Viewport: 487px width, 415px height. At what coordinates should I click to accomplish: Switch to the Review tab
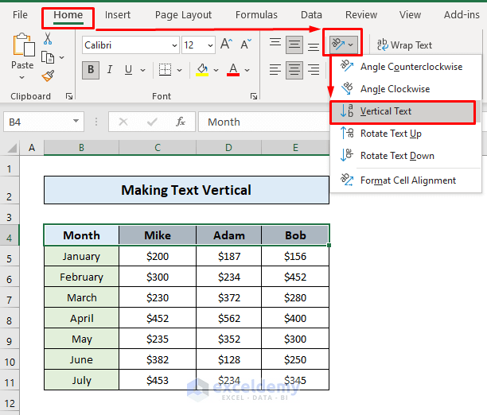[x=361, y=14]
